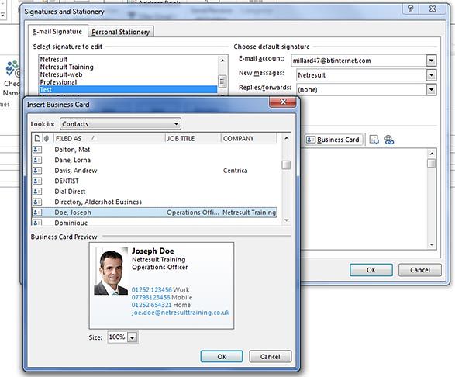This screenshot has width=455, height=377.
Task: Sort contacts by FILED AS column
Action: pyautogui.click(x=109, y=138)
